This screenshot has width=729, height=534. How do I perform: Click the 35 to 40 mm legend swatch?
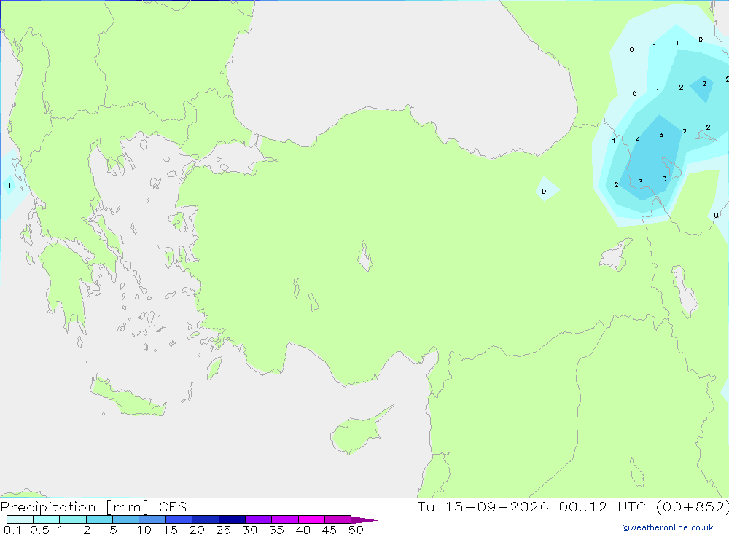[285, 519]
